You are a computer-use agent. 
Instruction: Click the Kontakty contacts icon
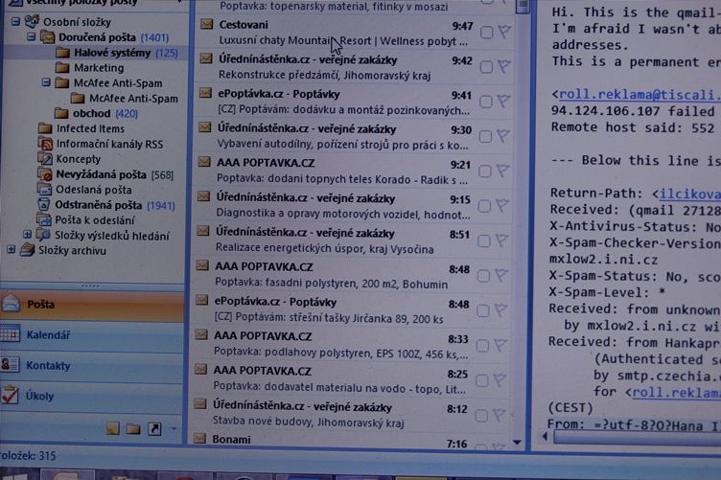[10, 365]
